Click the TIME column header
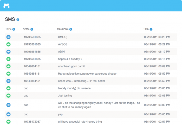The image size is (182, 125). pos(146,29)
